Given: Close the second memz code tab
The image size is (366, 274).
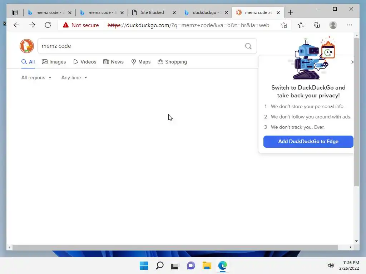Looking at the screenshot, I should click(122, 12).
